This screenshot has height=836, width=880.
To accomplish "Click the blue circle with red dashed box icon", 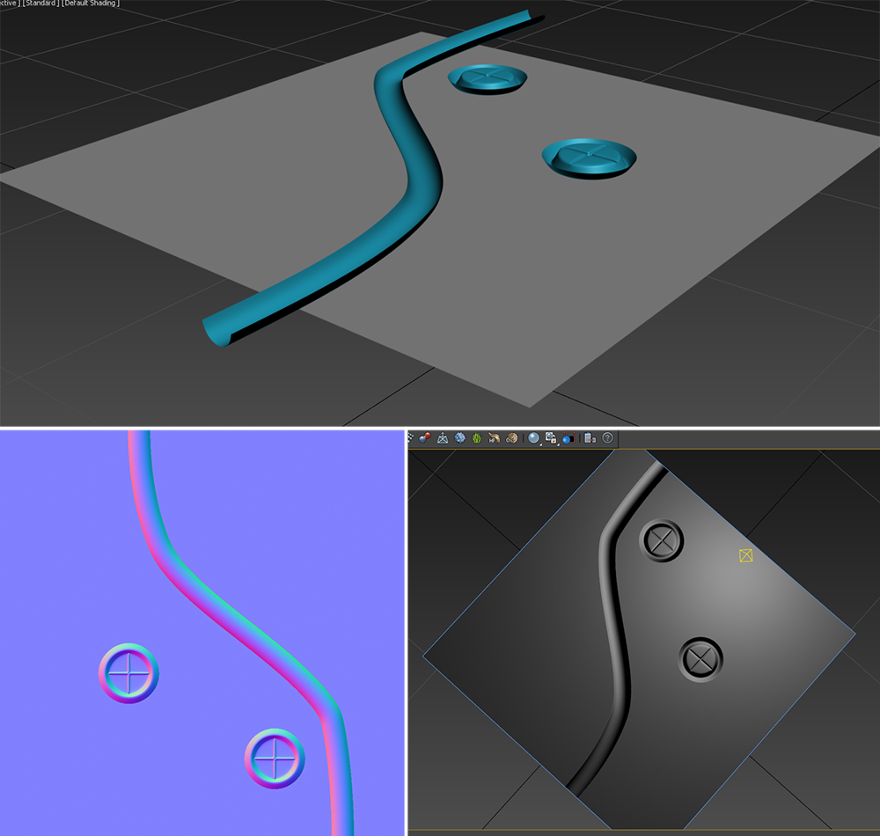I will (x=568, y=437).
